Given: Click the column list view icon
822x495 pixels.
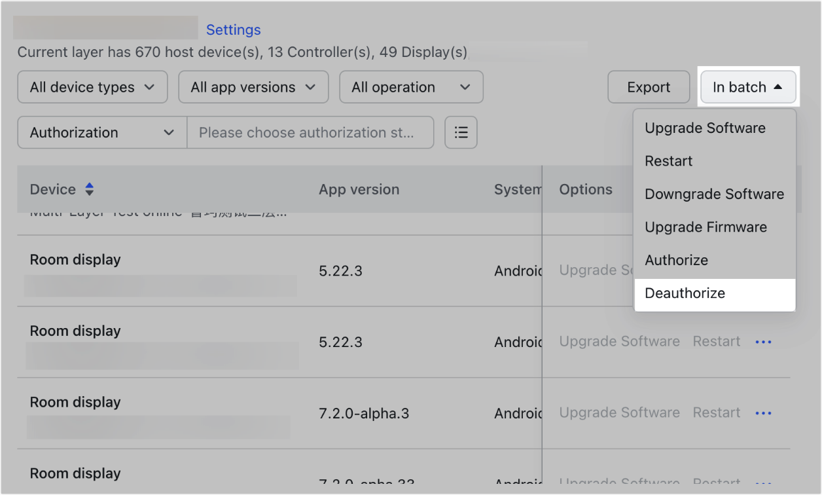Looking at the screenshot, I should pyautogui.click(x=461, y=132).
